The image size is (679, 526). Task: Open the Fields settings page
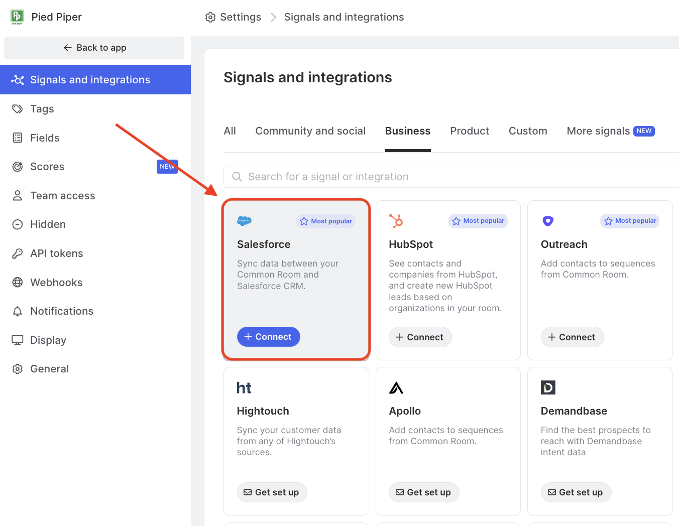95,138
